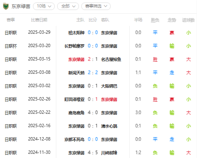Click the red 东京绿茵 away team in 町田泽维亚 row
The height and width of the screenshot is (158, 197).
click(109, 99)
